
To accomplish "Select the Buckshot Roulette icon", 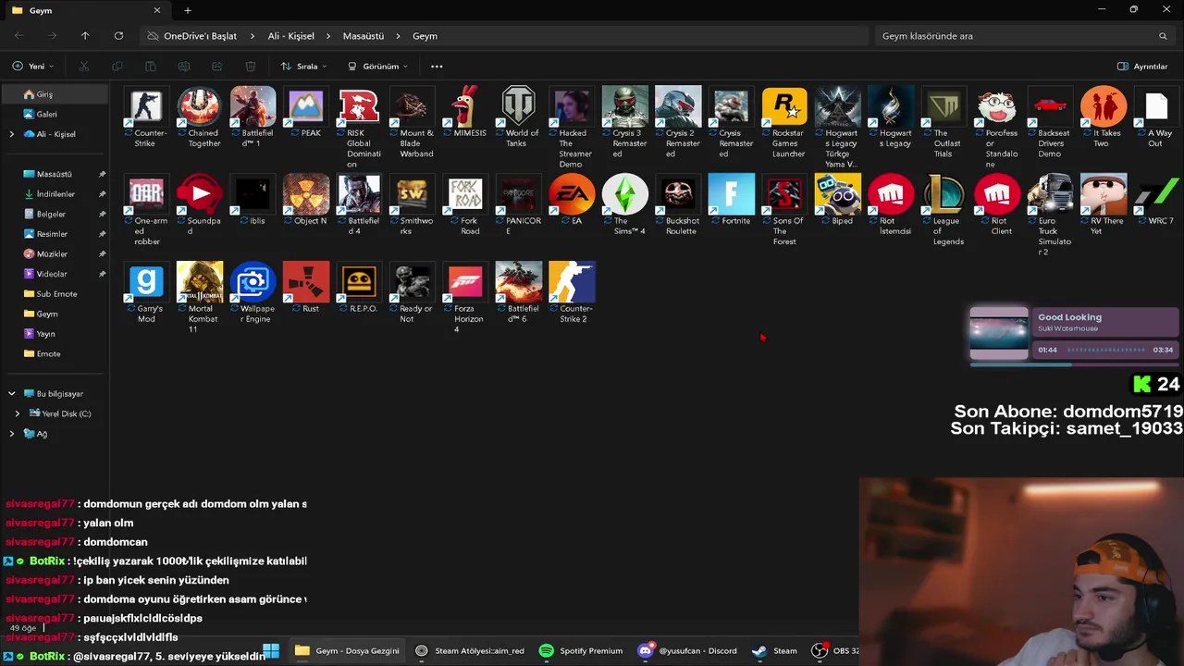I will coord(678,193).
